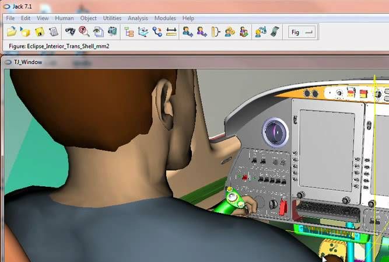Click the eye over stacked pages icon

(x=99, y=32)
